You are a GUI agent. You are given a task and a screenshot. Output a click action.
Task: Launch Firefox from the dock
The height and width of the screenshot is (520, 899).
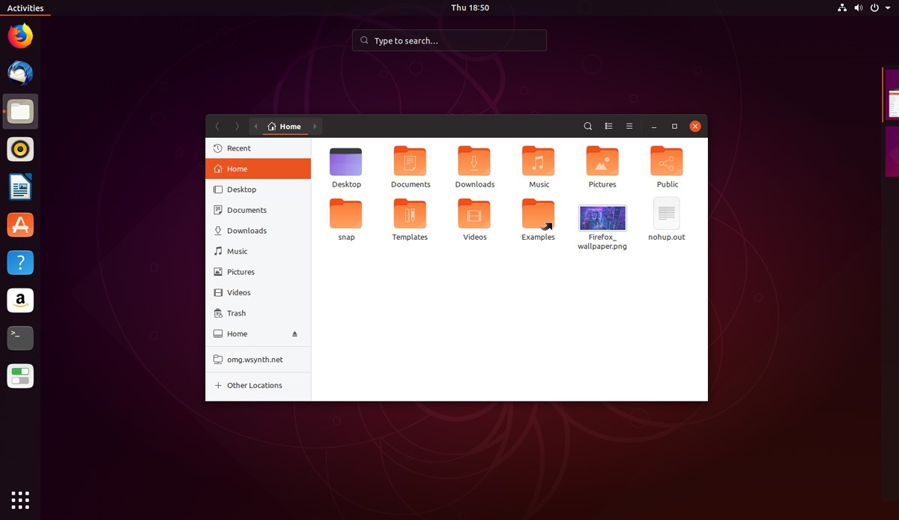(x=20, y=35)
